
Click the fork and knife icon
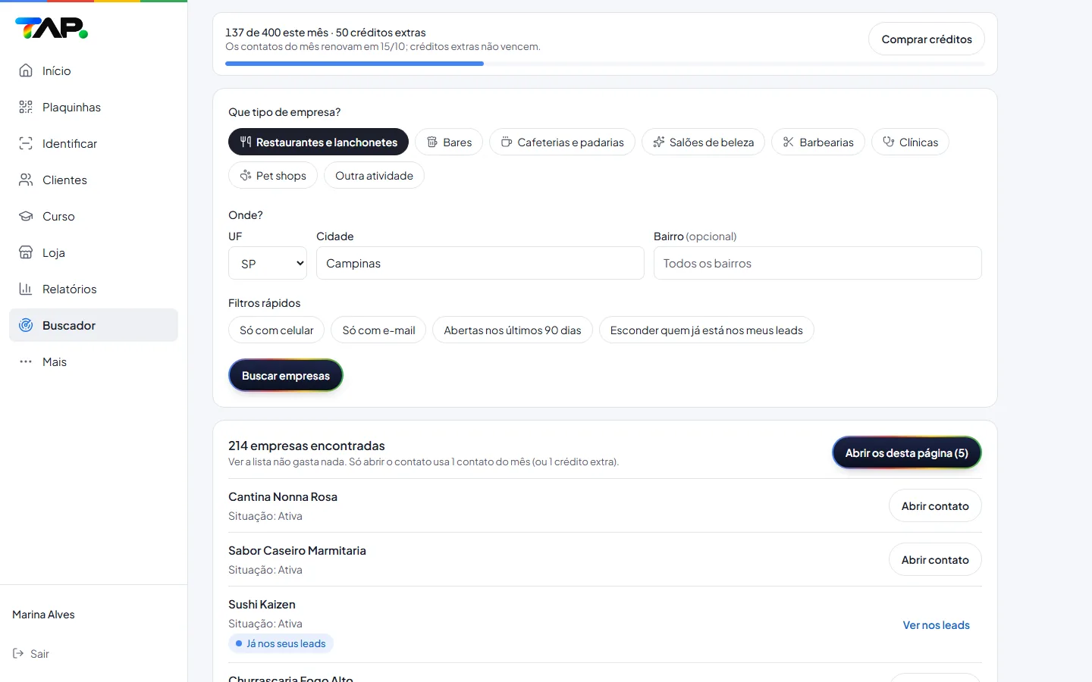click(x=246, y=142)
